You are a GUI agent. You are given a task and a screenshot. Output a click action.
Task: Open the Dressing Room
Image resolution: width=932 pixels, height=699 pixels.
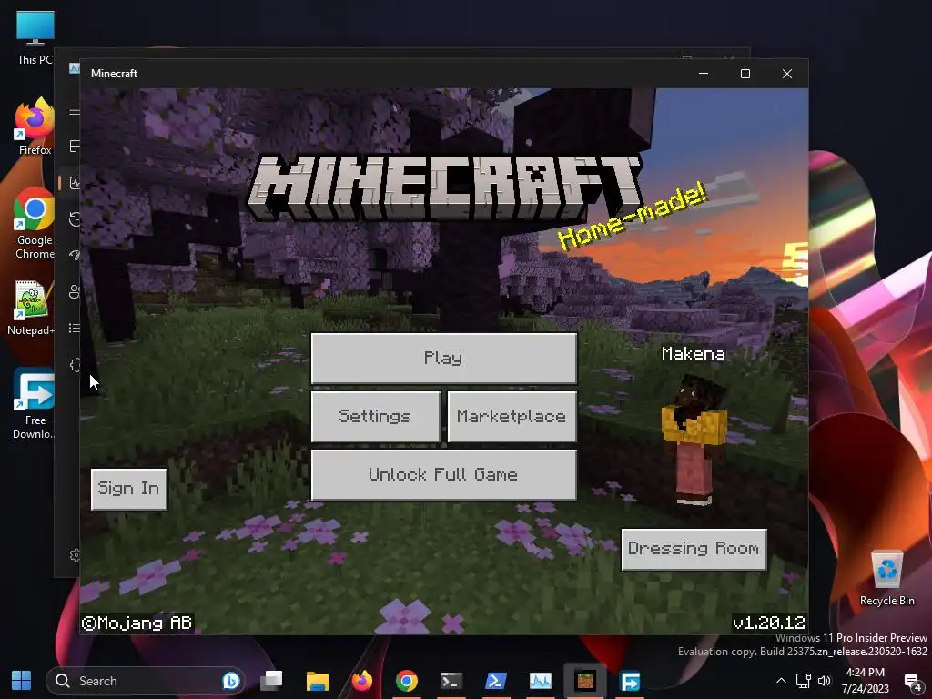click(x=694, y=549)
